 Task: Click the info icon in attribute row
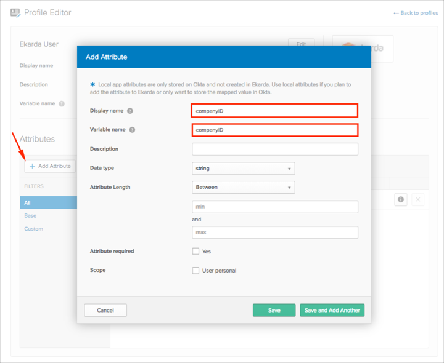[400, 199]
